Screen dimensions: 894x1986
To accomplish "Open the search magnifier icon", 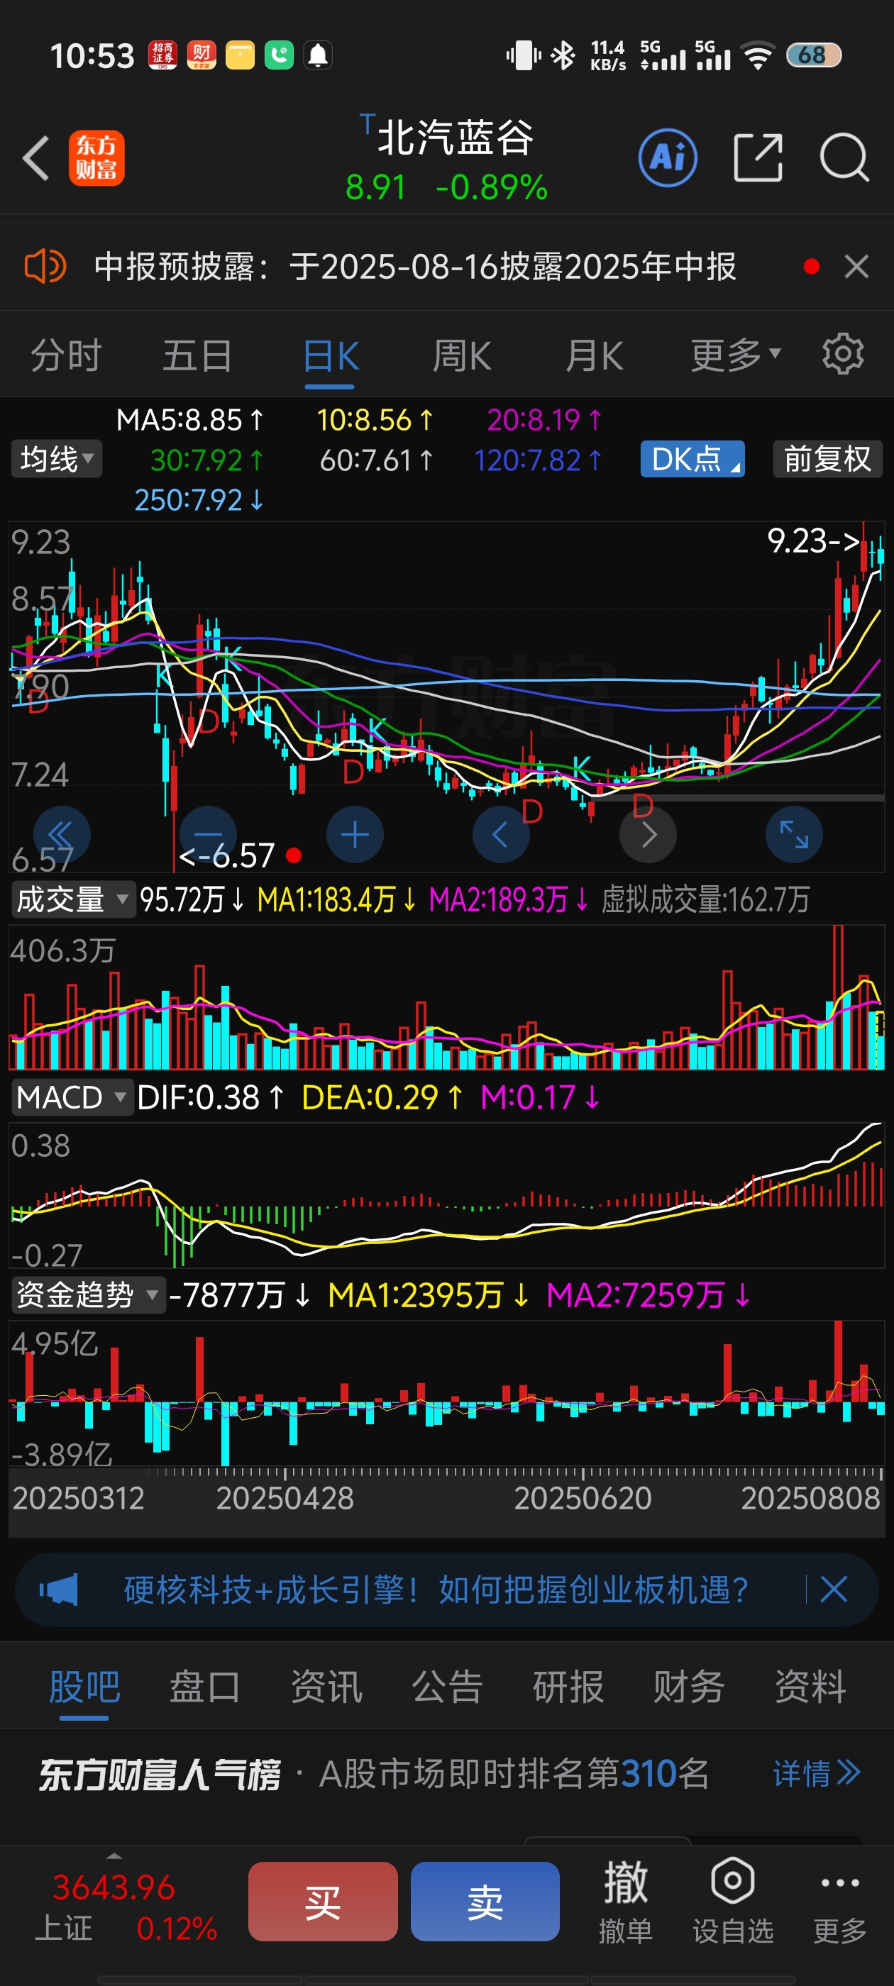I will pos(844,158).
